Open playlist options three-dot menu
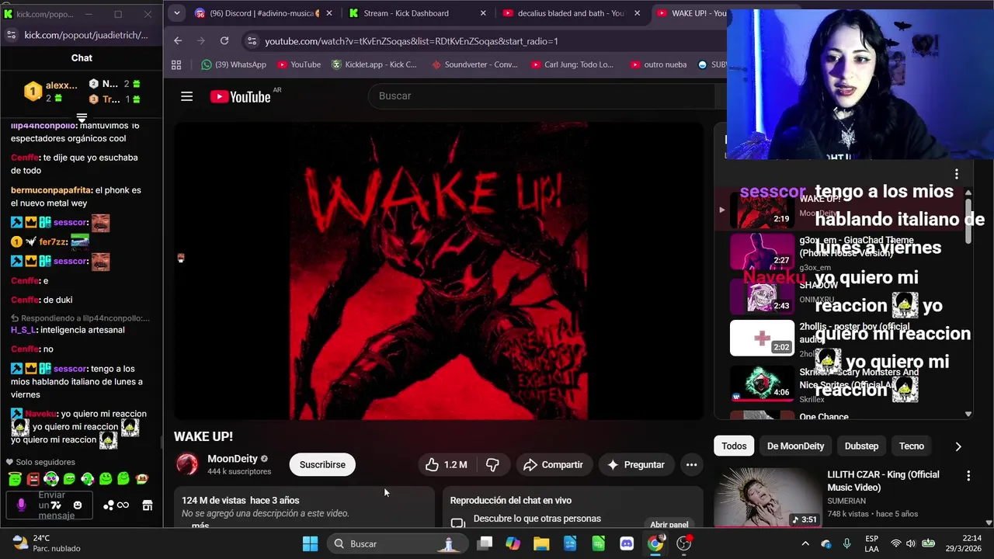 pyautogui.click(x=957, y=174)
